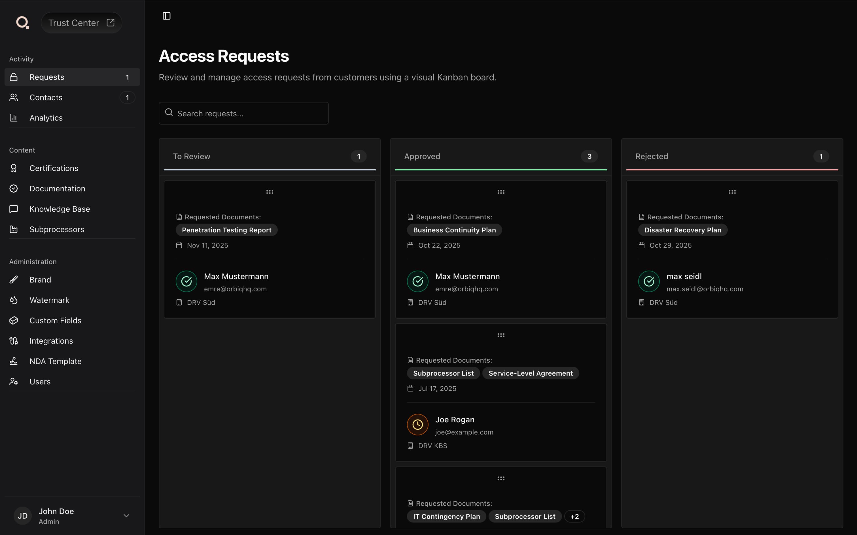Click Joe Rogan's pending status clock icon
This screenshot has width=857, height=535.
pos(417,425)
